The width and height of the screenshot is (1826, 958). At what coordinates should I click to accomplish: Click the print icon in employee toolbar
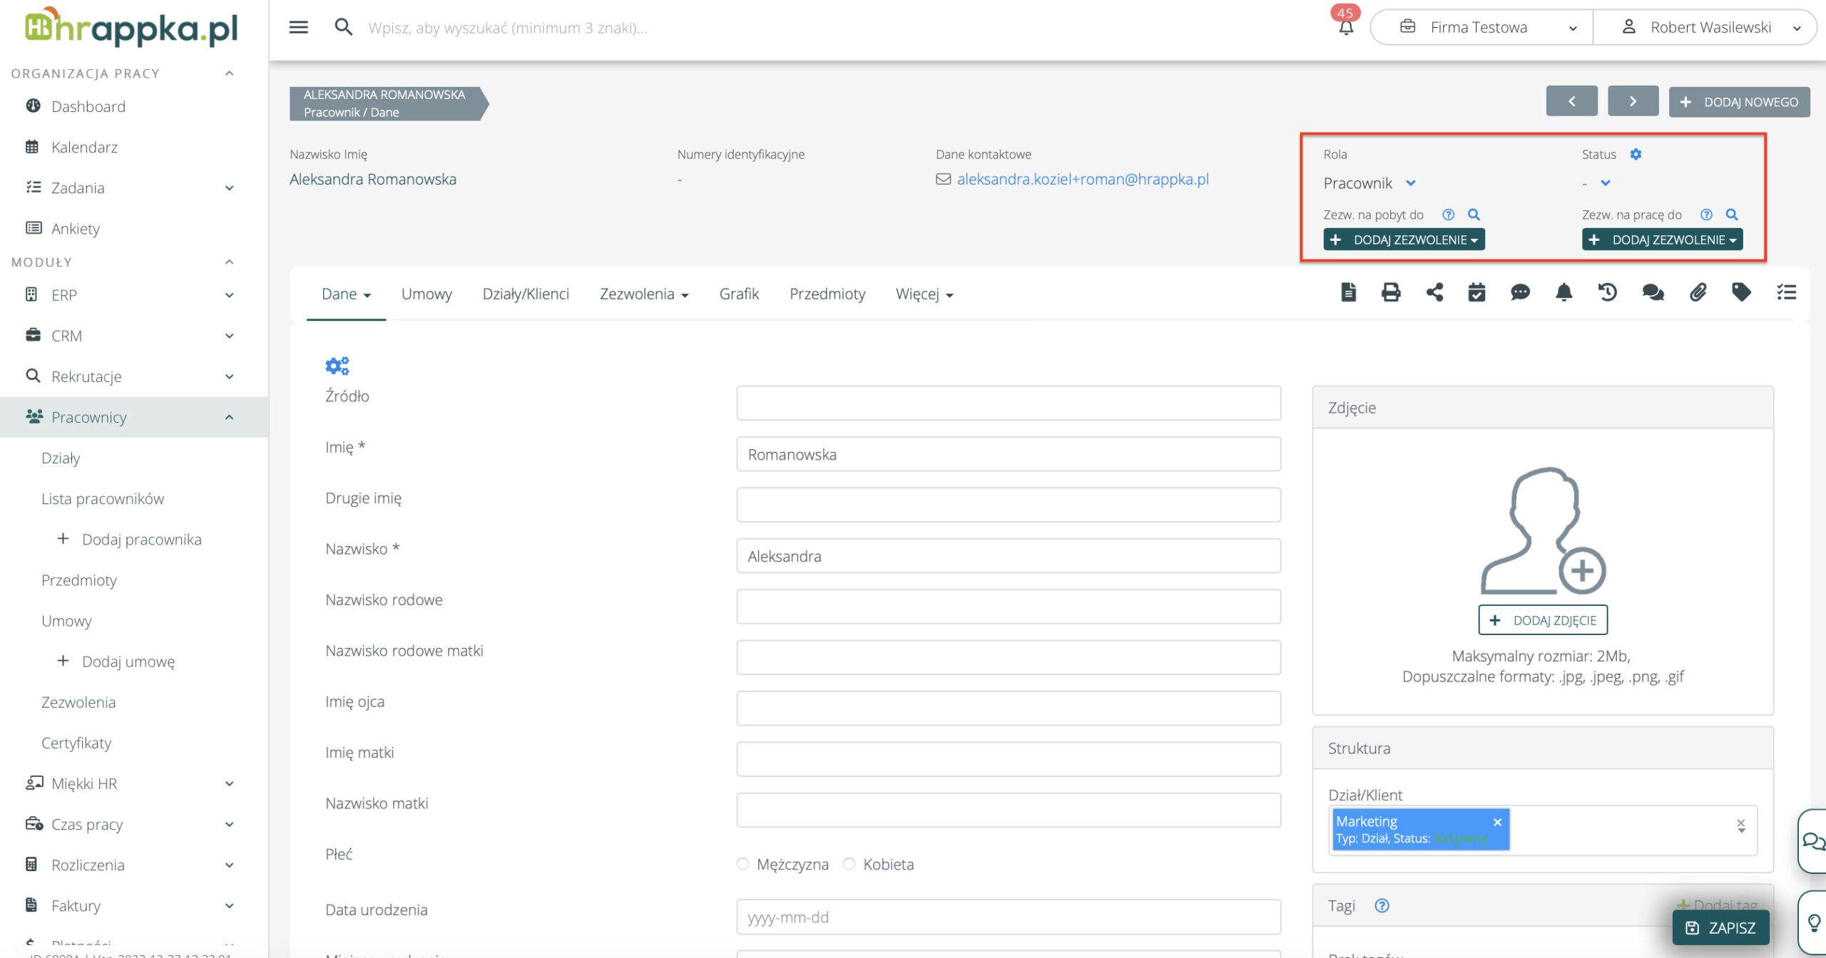coord(1390,292)
